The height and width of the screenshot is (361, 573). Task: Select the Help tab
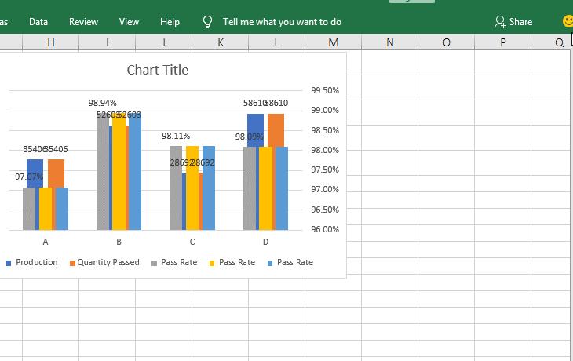170,22
